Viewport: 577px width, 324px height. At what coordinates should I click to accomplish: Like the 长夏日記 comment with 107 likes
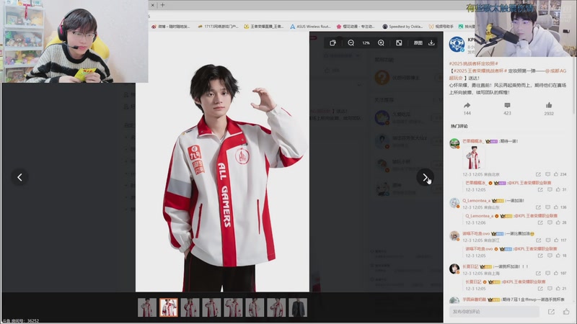[x=556, y=274]
